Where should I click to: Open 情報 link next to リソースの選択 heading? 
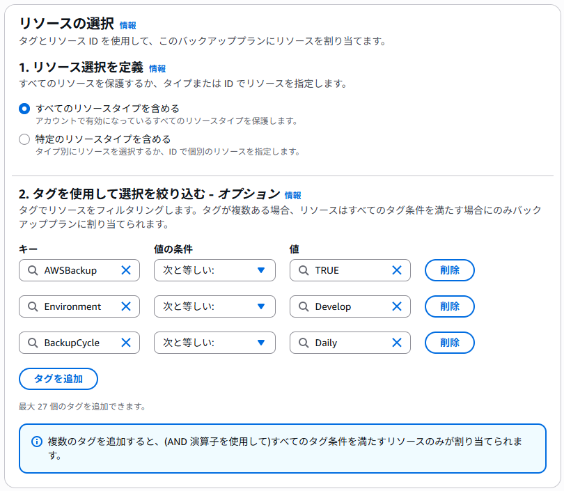click(x=128, y=26)
